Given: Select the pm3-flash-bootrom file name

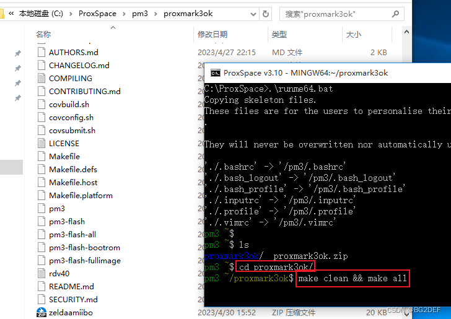Looking at the screenshot, I should [84, 247].
